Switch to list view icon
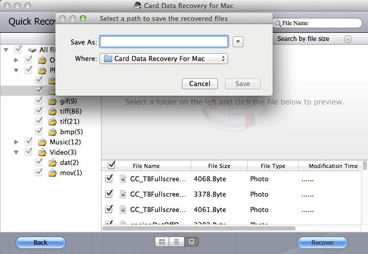This screenshot has width=368, height=254. tap(177, 242)
